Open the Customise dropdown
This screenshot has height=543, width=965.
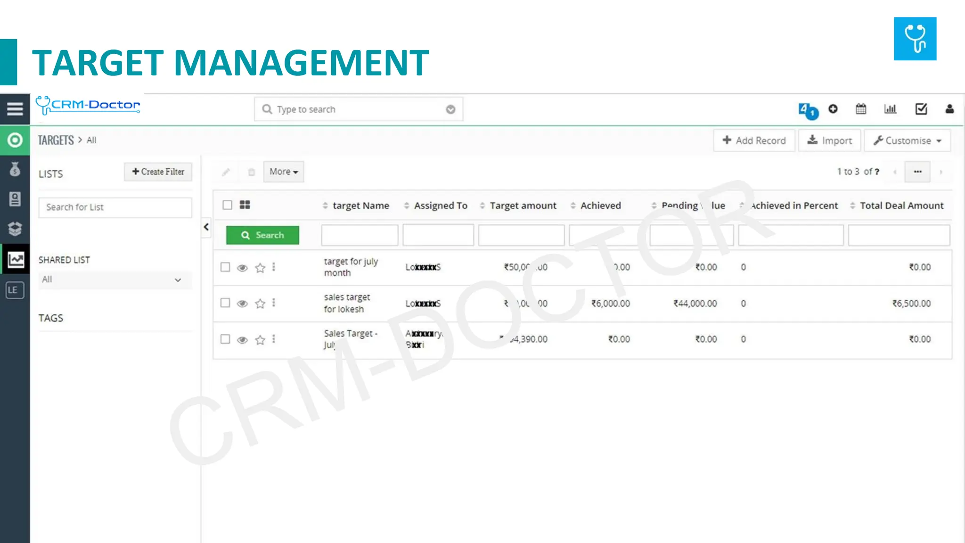907,140
